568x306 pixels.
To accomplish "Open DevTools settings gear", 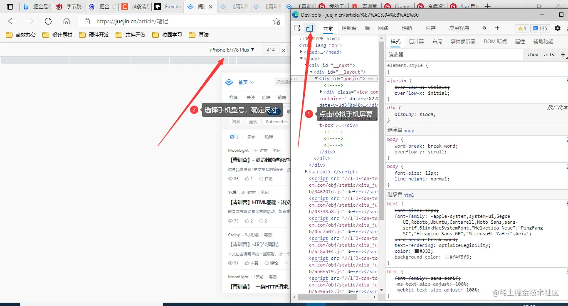I will [x=558, y=28].
